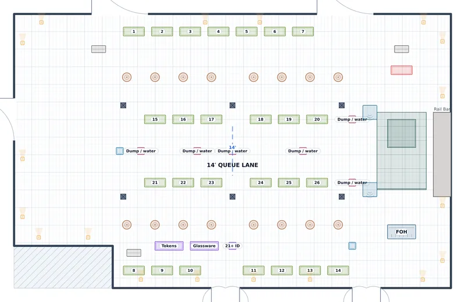Select booth 15 table
Viewport: 465px width, 302px height.
pyautogui.click(x=155, y=119)
